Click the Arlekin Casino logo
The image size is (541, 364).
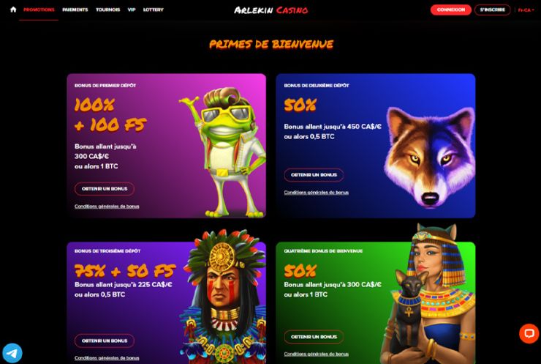tap(270, 10)
